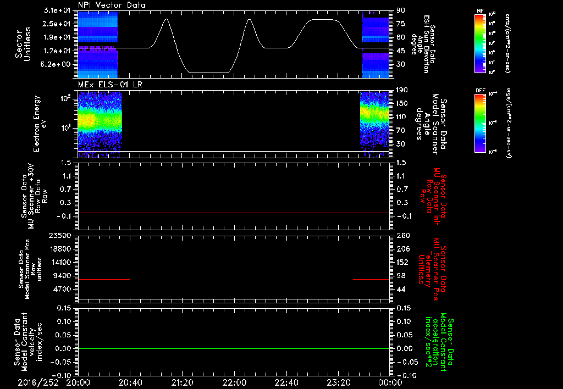Click the "9400" scanner position tick value
563x389 pixels.
pos(63,276)
